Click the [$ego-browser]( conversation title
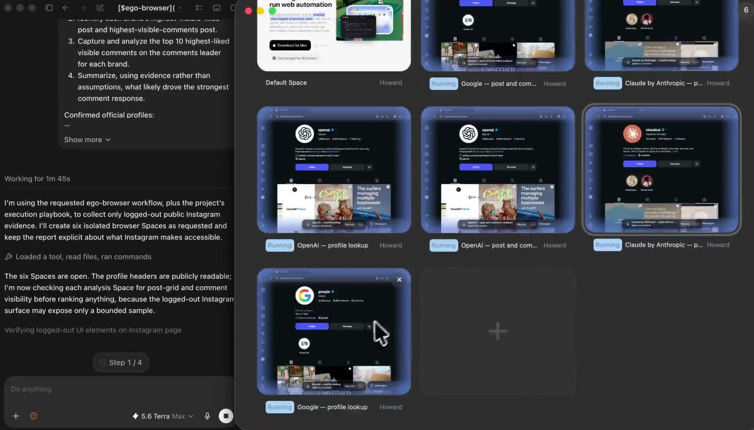The image size is (754, 430). [x=147, y=8]
